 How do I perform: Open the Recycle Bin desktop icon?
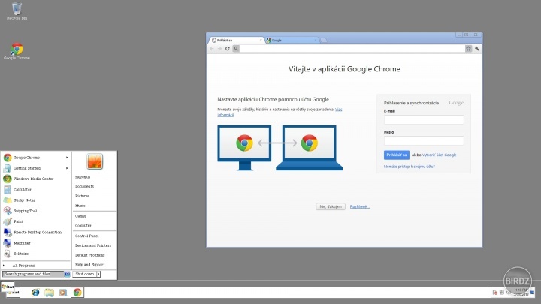point(17,11)
